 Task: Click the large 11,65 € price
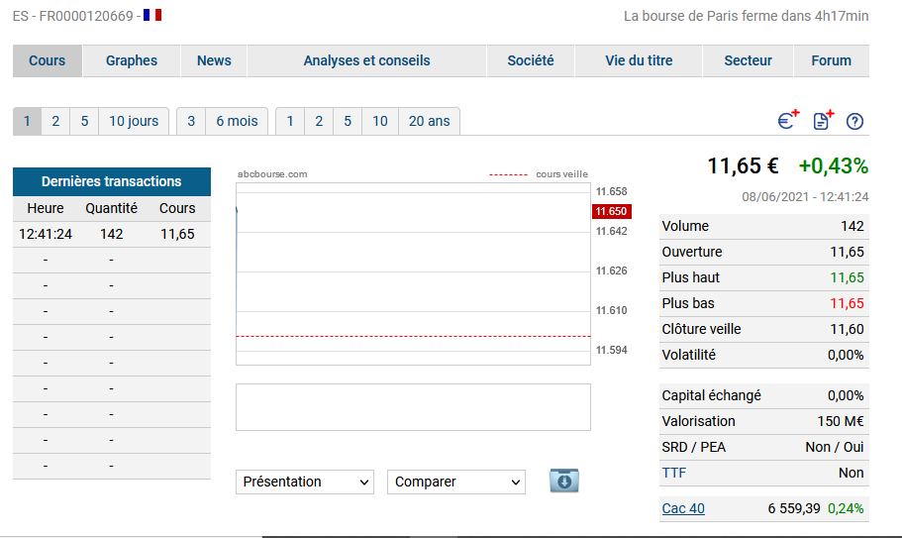pyautogui.click(x=743, y=166)
